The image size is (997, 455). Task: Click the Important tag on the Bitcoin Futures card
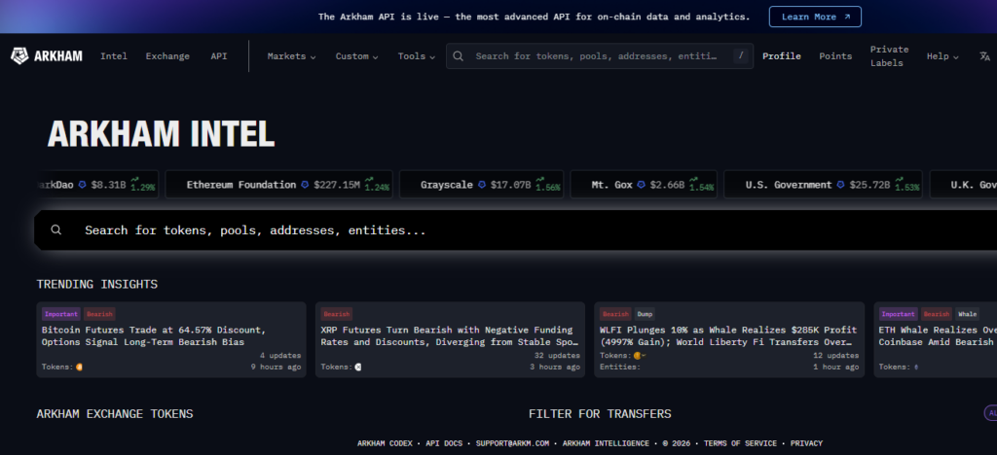pyautogui.click(x=61, y=314)
